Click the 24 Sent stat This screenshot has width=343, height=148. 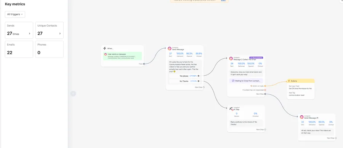232,65
